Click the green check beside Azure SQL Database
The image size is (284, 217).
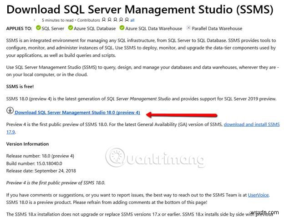coord(71,28)
